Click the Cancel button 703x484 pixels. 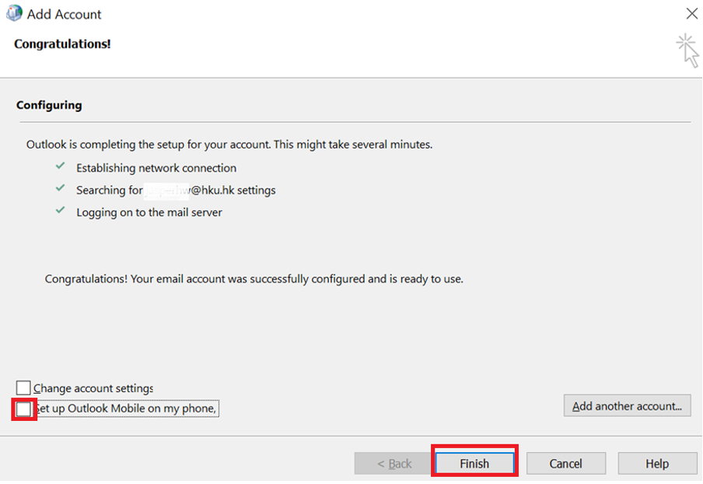click(x=566, y=462)
